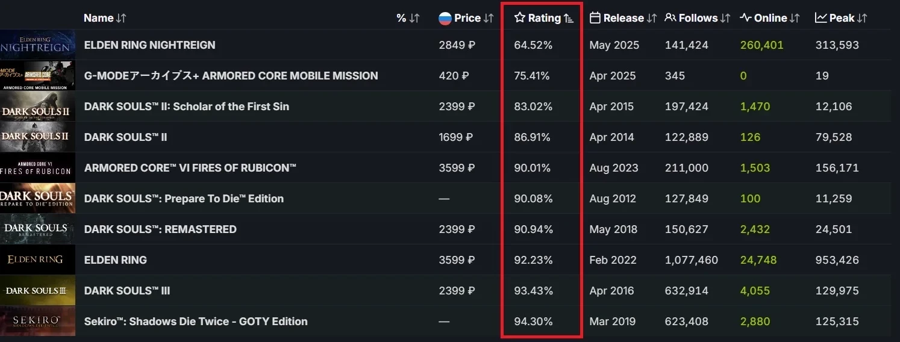Sort by Price using its arrows
This screenshot has width=900, height=342.
point(489,18)
